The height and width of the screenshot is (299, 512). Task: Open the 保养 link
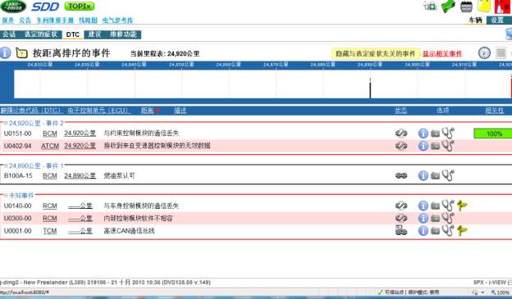tap(8, 20)
